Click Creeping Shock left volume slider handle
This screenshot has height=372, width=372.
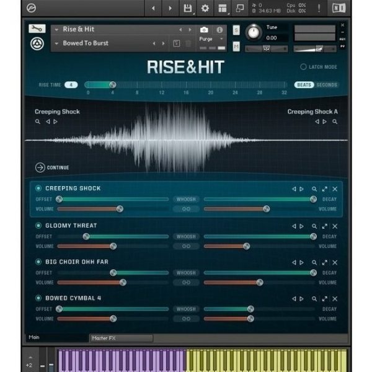[x=120, y=209]
